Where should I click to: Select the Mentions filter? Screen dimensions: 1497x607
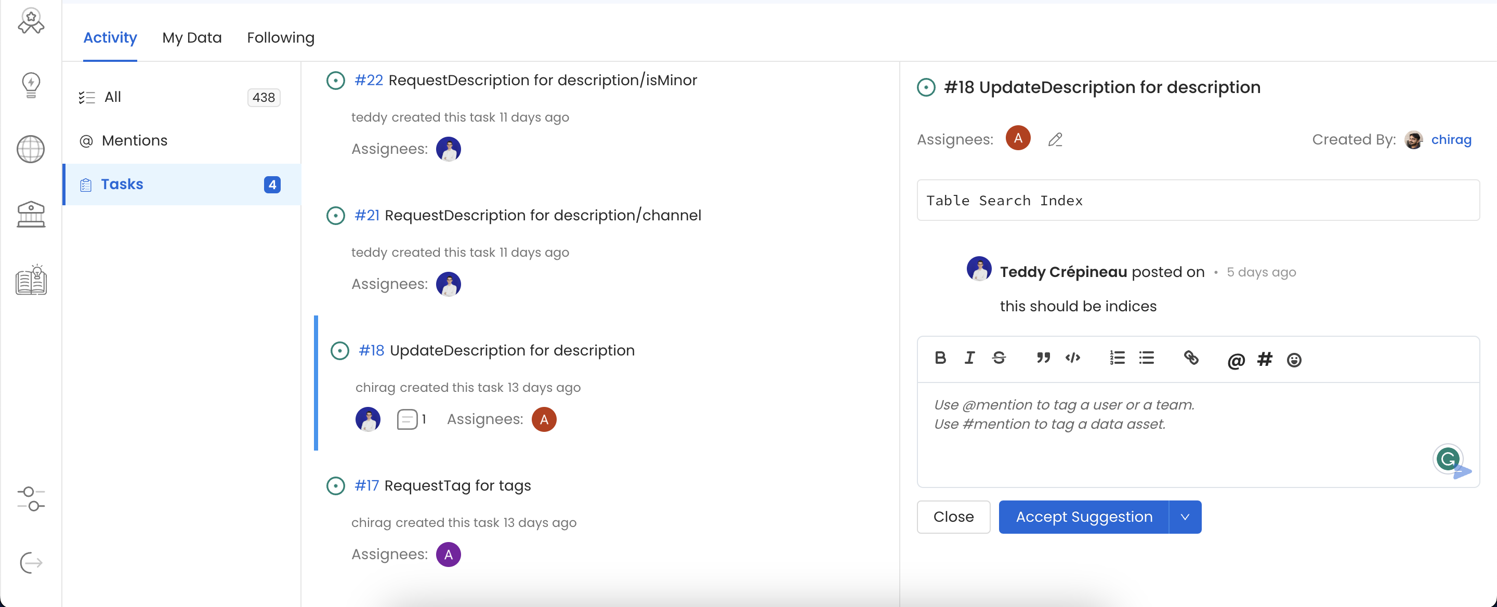coord(134,140)
